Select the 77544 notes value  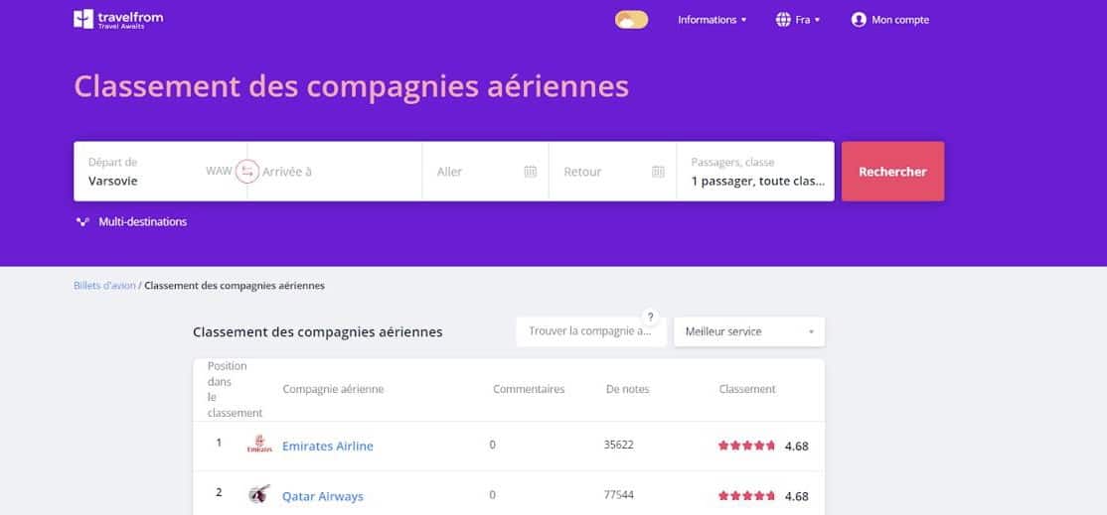pos(619,494)
